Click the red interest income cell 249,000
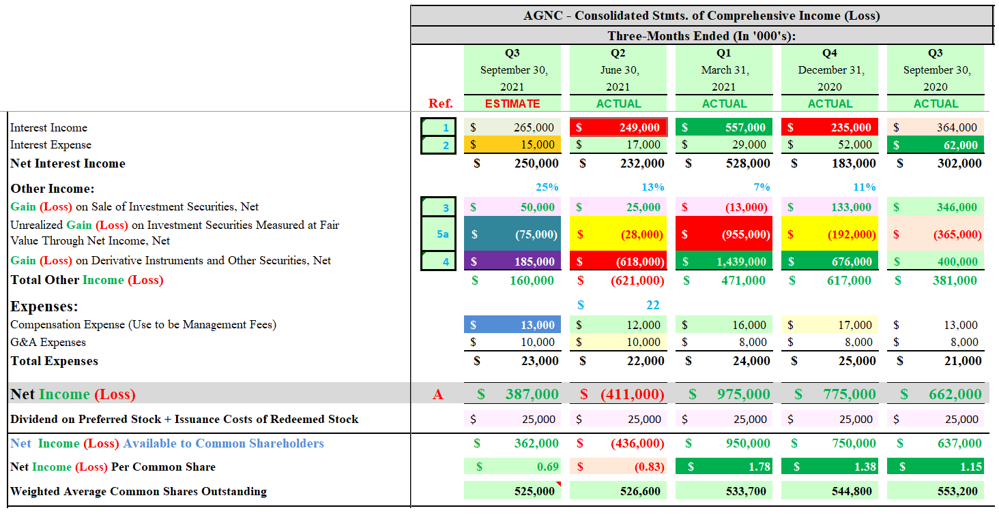The height and width of the screenshot is (517, 999). [618, 127]
